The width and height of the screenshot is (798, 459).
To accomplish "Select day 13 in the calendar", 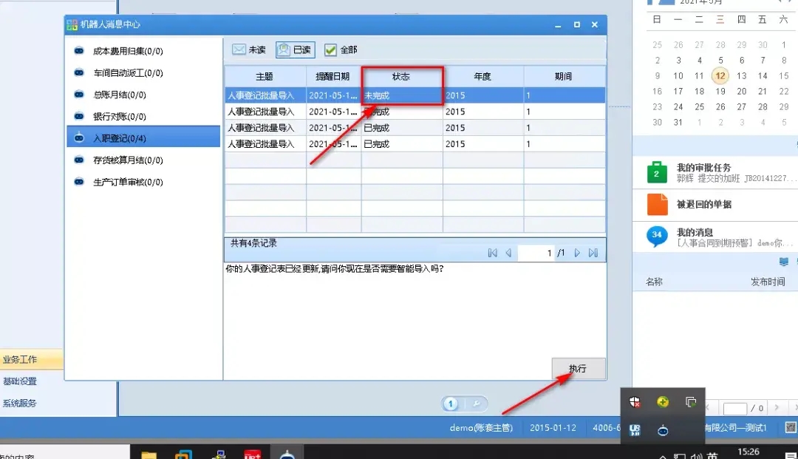I will pyautogui.click(x=741, y=76).
